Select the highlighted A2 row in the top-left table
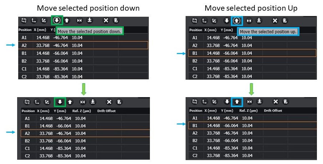This screenshot has width=323, height=164. 83,45
